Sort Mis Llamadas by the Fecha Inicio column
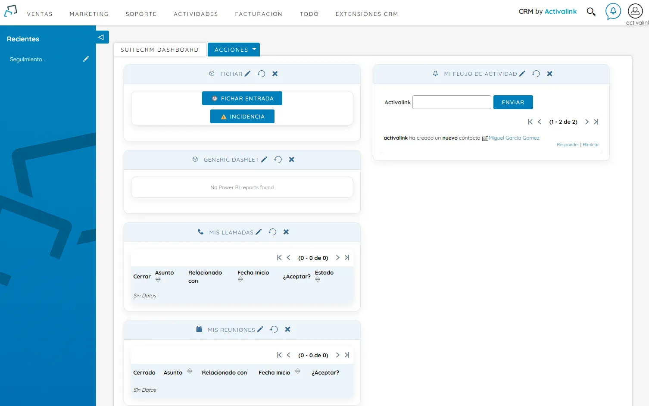Viewport: 649px width, 406px height. 240,279
